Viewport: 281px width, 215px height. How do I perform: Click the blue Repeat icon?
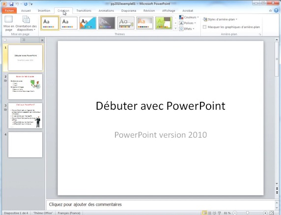26,4
